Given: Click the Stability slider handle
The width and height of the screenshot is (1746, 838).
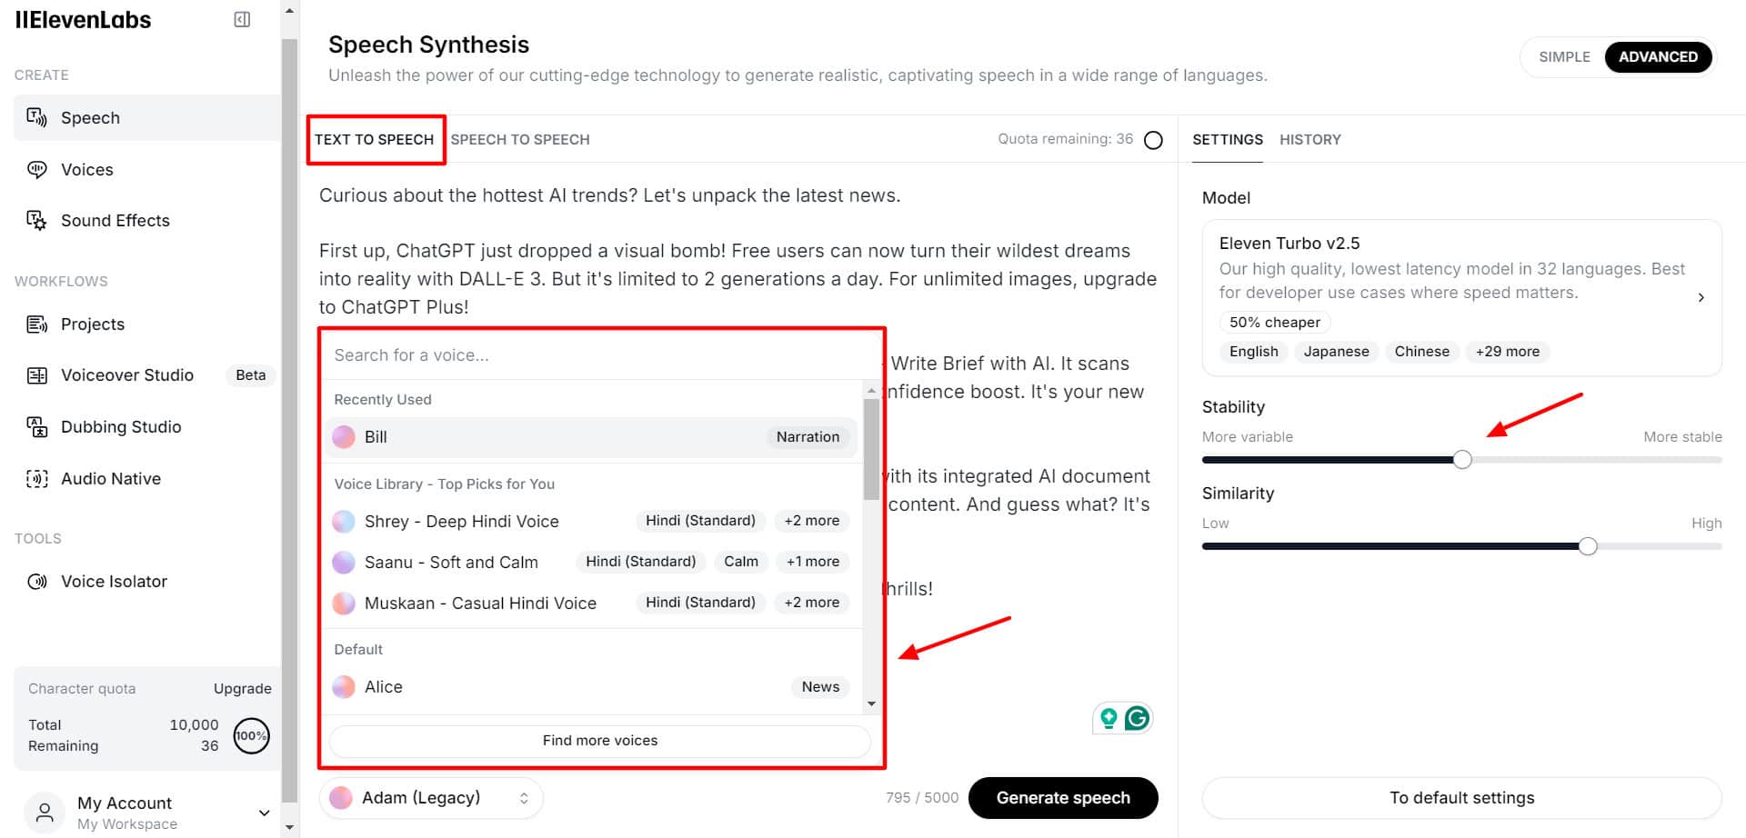Looking at the screenshot, I should point(1462,460).
